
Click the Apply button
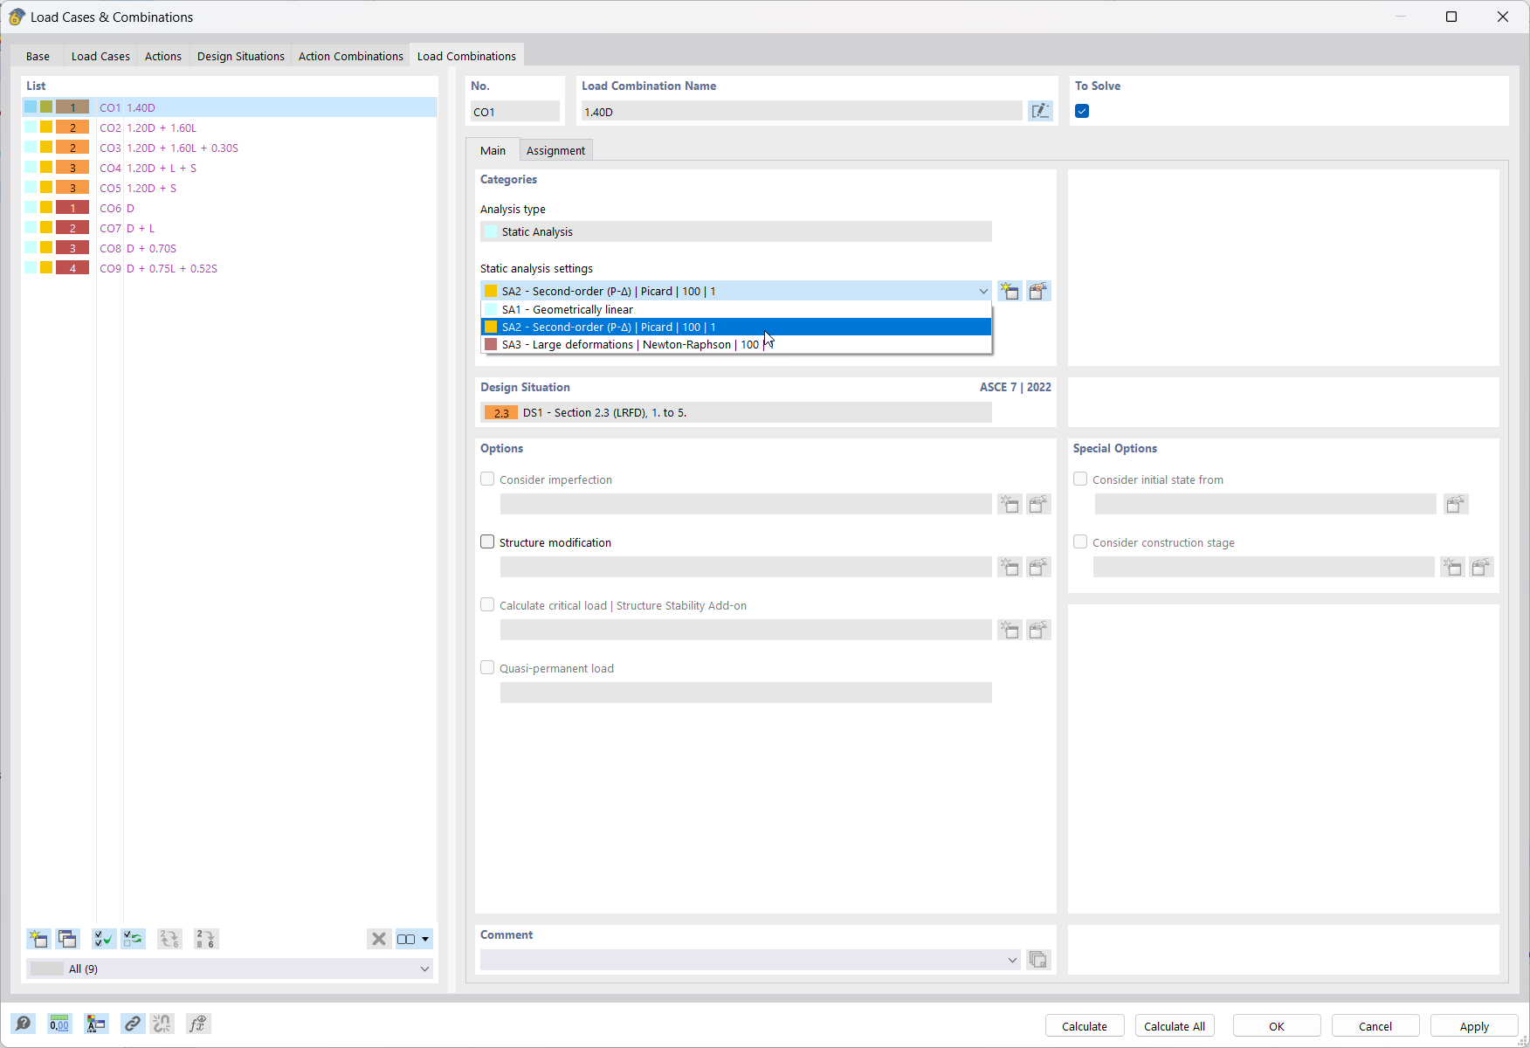[x=1474, y=1026]
